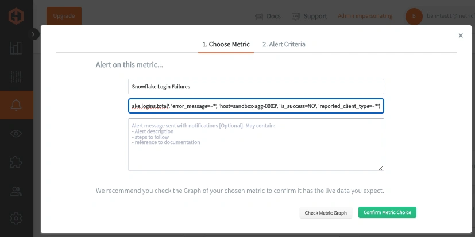The height and width of the screenshot is (237, 475).
Task: Open the Add-ons puzzle piece icon
Action: pos(16,162)
